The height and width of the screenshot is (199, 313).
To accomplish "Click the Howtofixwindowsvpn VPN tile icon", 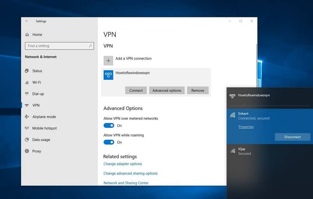I will tap(108, 75).
